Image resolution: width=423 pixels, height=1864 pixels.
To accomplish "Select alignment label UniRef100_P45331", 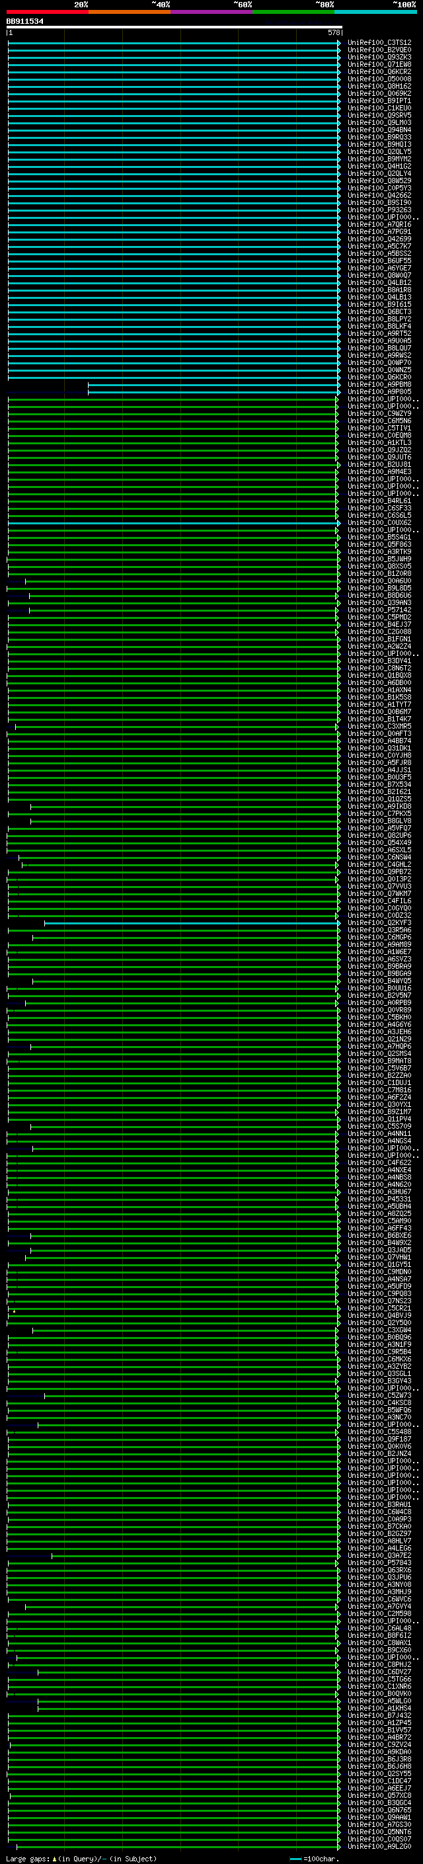I will [x=379, y=1199].
